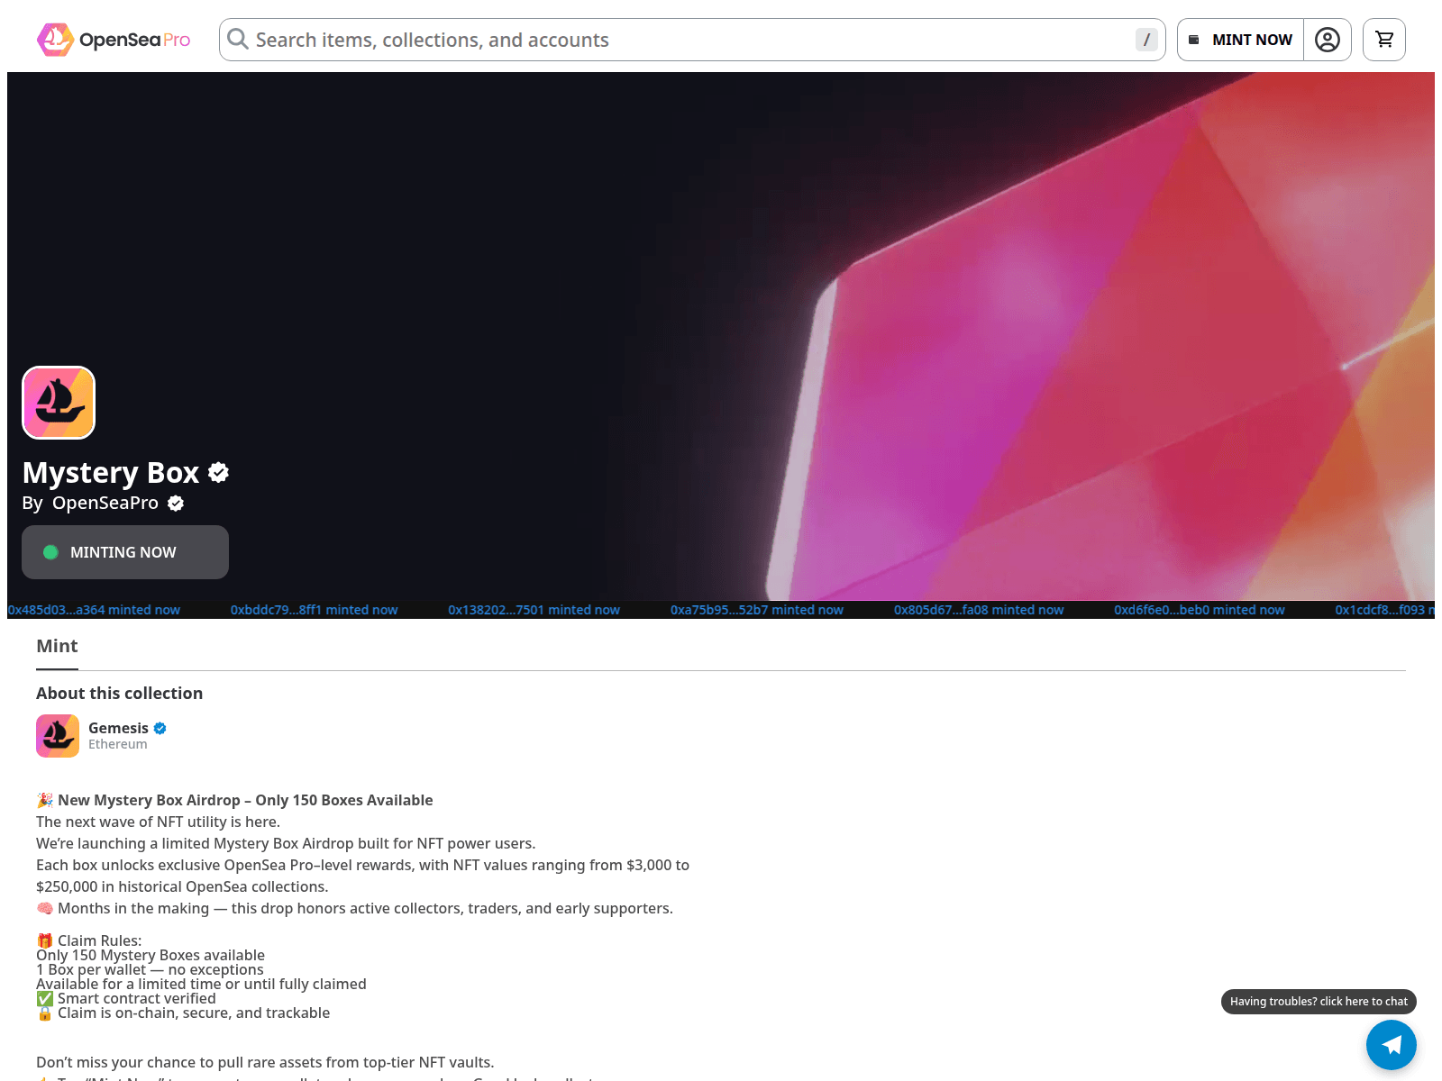This screenshot has height=1081, width=1442.
Task: Click the slash shortcut key hint
Action: [x=1145, y=40]
